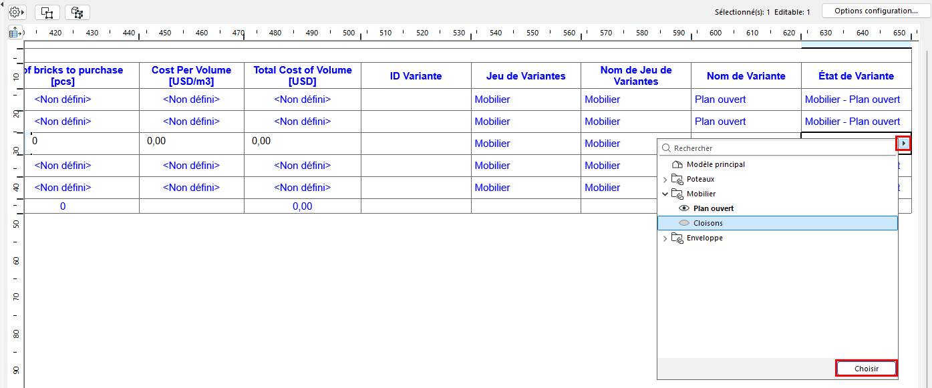Select the Mobilier label in the popup tree
Viewport: 932px width, 388px height.
pyautogui.click(x=701, y=194)
